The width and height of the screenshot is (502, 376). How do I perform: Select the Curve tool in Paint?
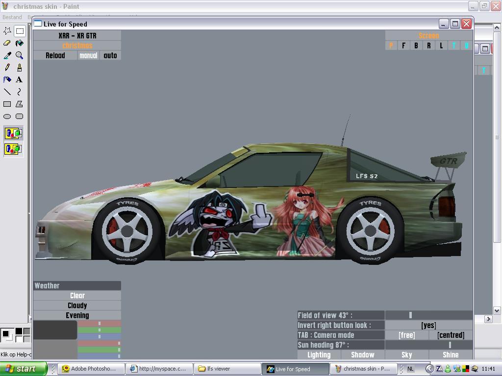pos(20,92)
